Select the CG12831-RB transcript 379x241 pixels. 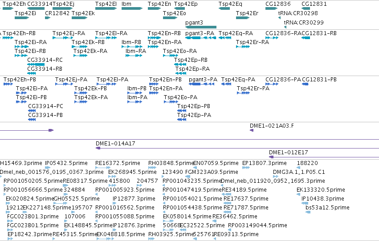306,38
